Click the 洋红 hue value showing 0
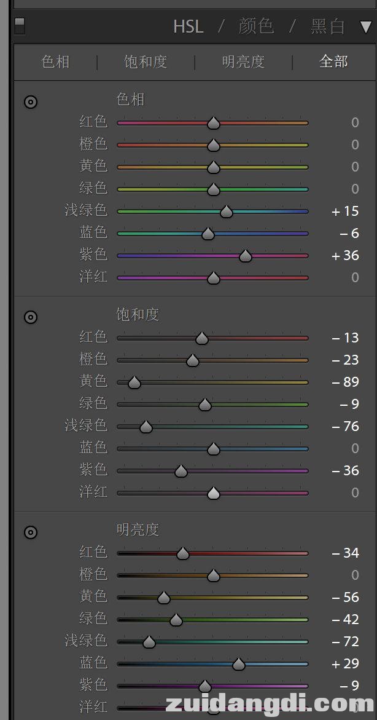 pyautogui.click(x=354, y=277)
